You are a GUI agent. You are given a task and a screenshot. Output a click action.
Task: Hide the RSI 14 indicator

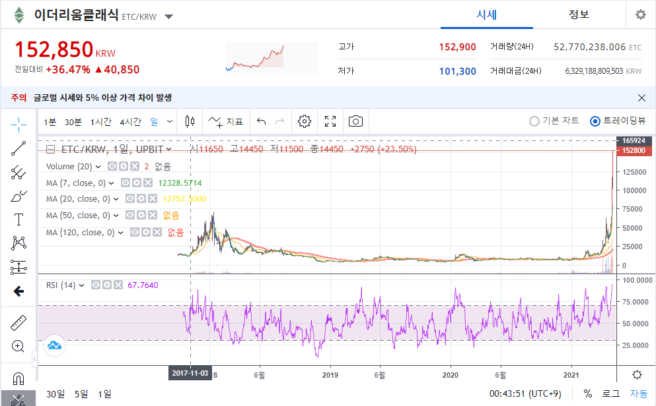point(96,285)
